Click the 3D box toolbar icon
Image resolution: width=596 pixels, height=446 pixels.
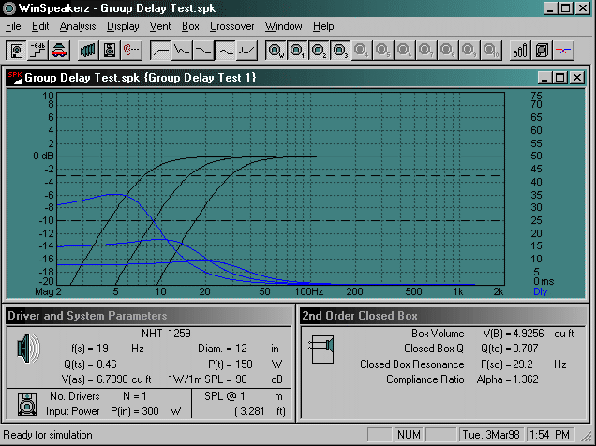tap(542, 49)
